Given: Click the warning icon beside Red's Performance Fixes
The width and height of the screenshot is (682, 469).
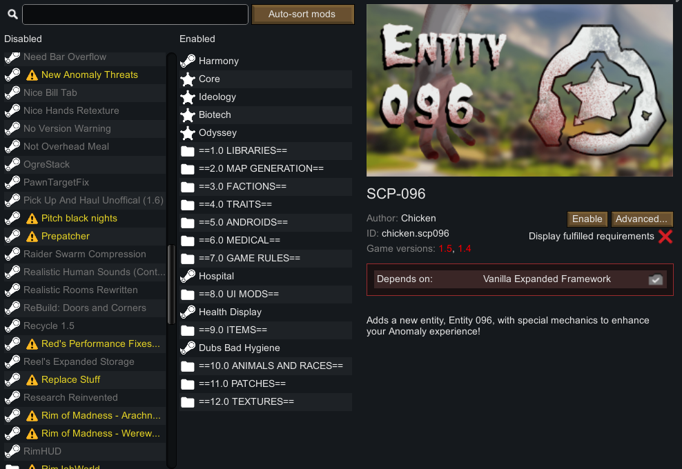Looking at the screenshot, I should (x=32, y=344).
